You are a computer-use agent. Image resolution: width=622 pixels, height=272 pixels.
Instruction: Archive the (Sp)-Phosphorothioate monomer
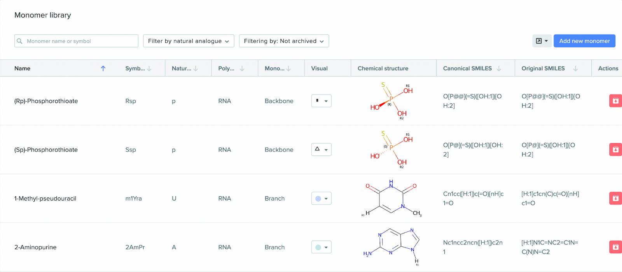tap(616, 150)
